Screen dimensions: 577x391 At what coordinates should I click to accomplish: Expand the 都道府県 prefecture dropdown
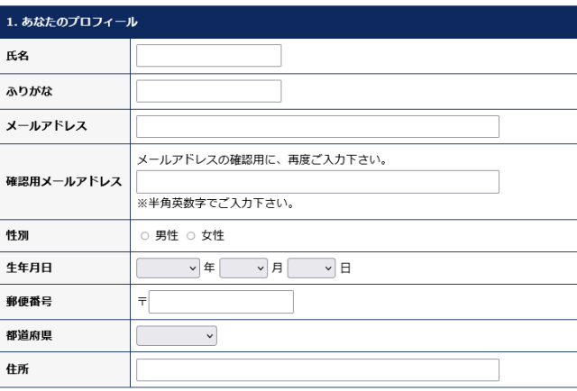click(x=177, y=336)
